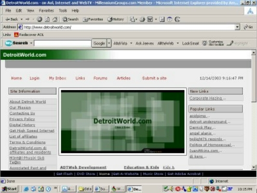
Task: Open the Back button history dropdown arrow
Action: coord(22,19)
